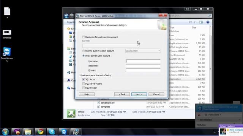This screenshot has width=243, height=136.
Task: Select the Text Document 55 KB row
Action: [187, 55]
